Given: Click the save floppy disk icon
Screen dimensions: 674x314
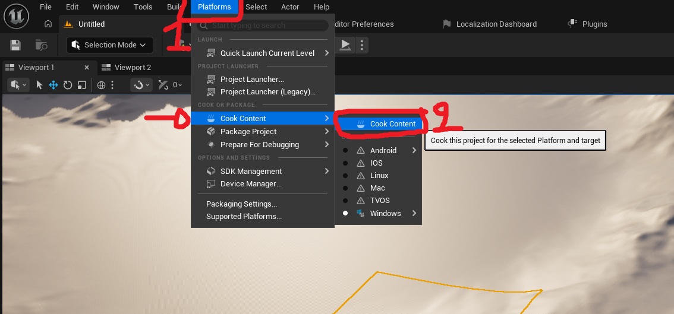Looking at the screenshot, I should [15, 45].
